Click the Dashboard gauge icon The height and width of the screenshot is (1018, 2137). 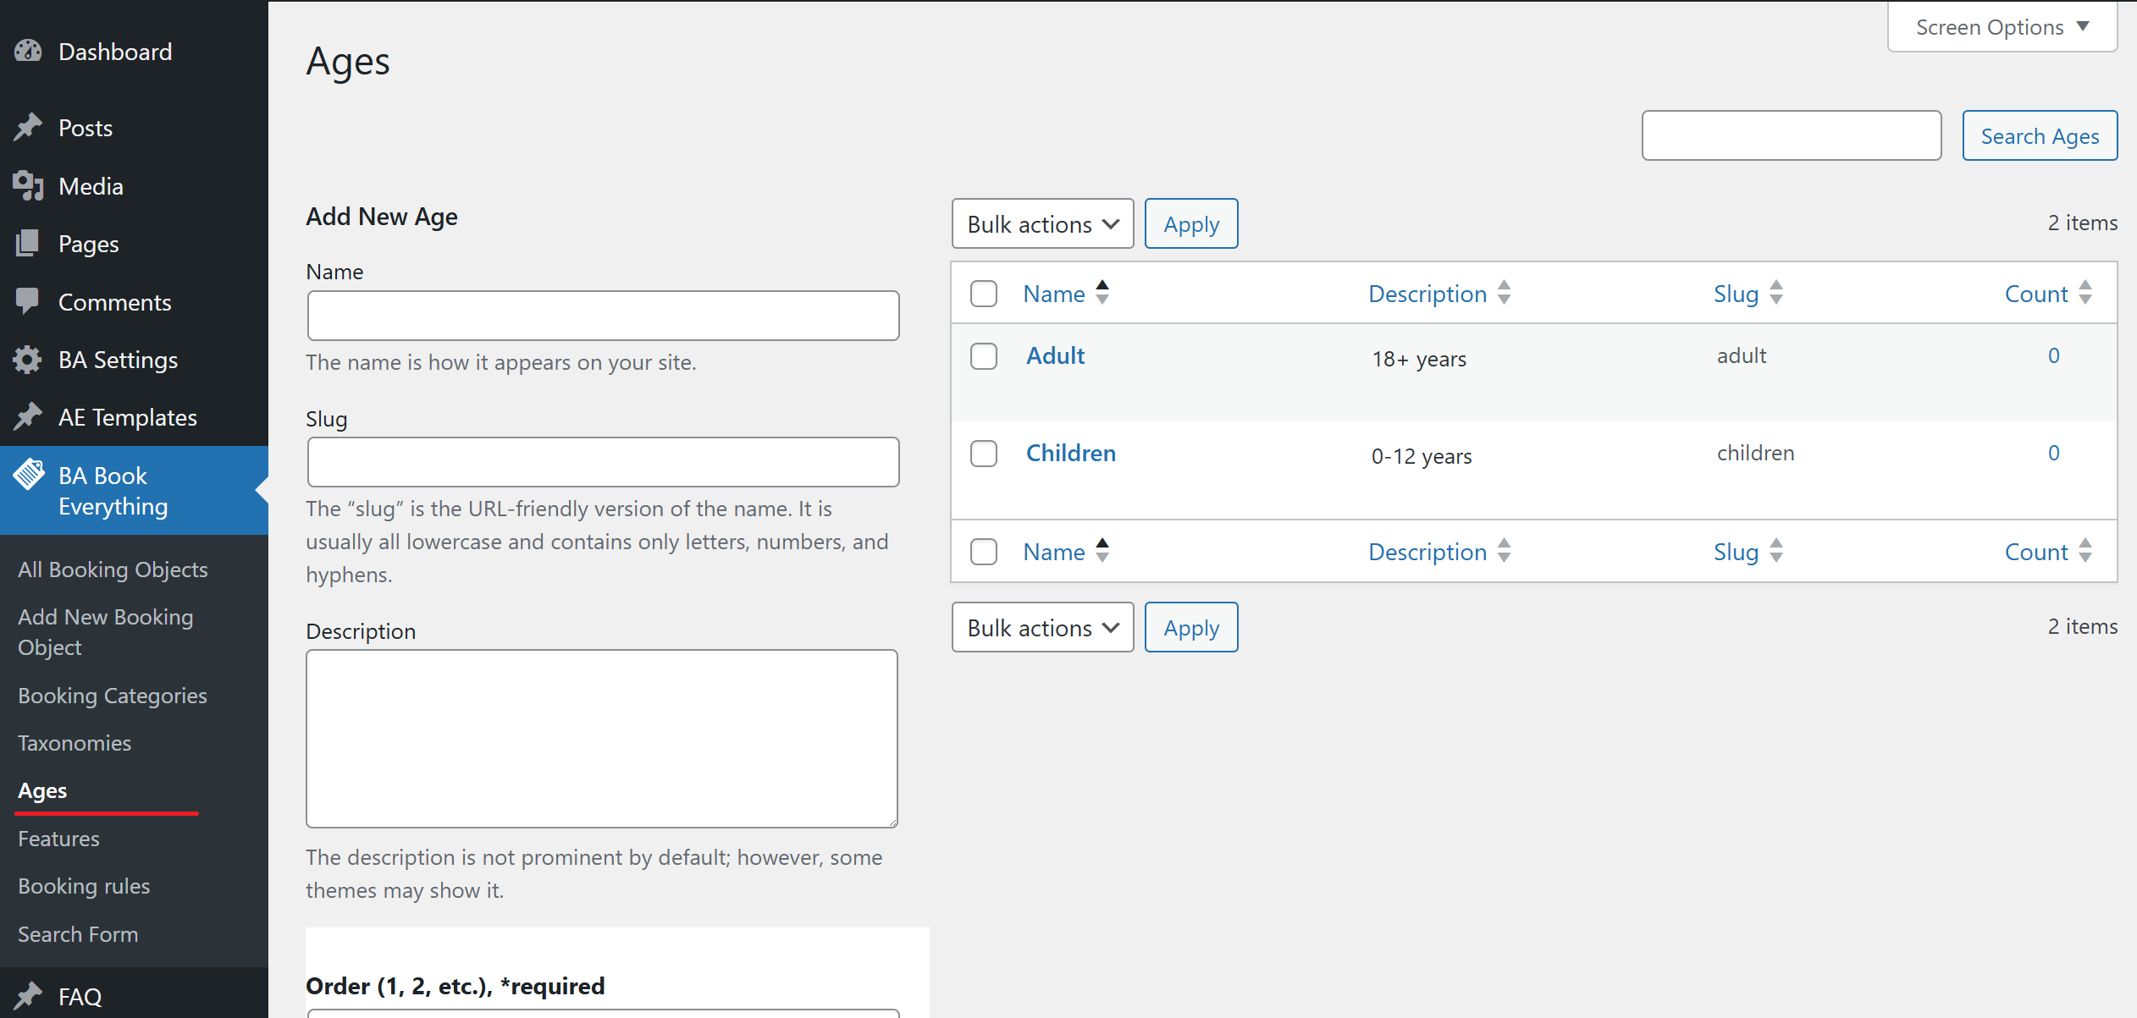pyautogui.click(x=28, y=52)
